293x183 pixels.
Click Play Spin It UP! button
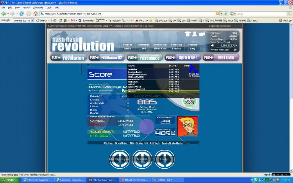(x=183, y=57)
